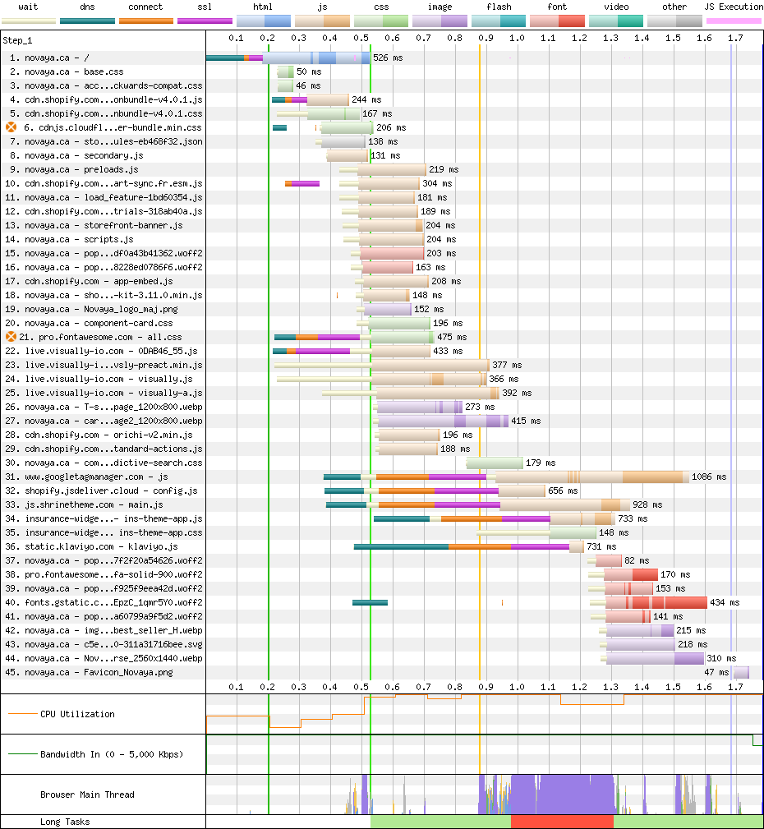Click the html bar of the first request

[x=316, y=58]
